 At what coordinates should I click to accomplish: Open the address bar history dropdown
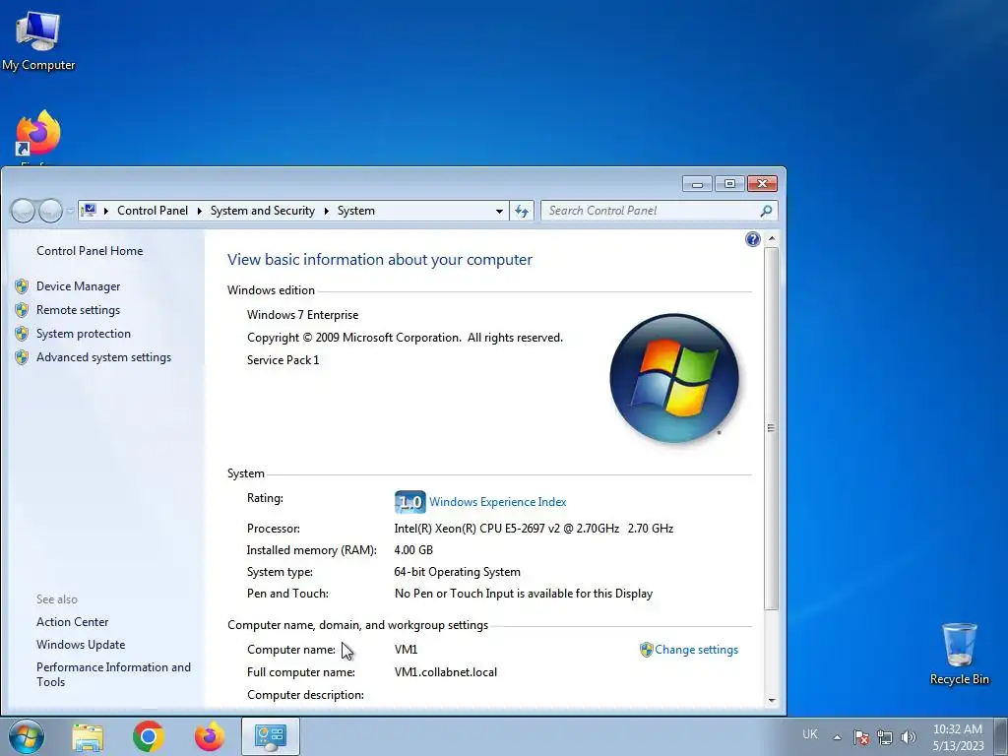coord(499,211)
